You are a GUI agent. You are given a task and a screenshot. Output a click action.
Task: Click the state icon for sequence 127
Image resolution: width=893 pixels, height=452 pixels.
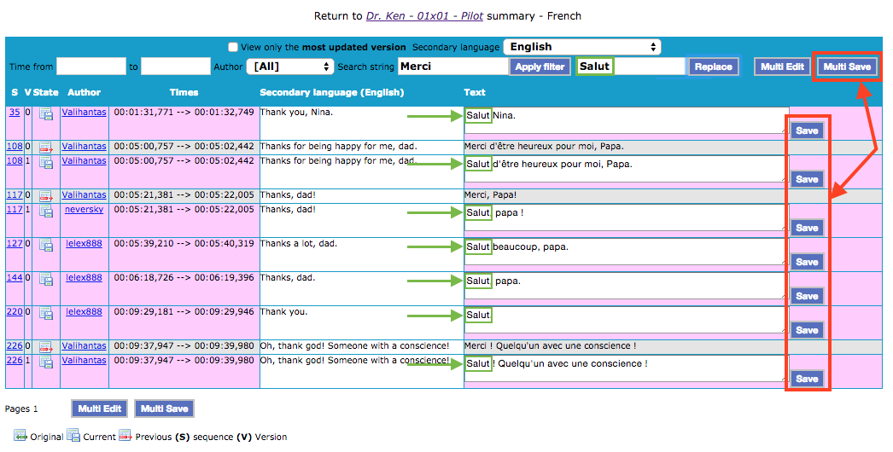point(46,245)
